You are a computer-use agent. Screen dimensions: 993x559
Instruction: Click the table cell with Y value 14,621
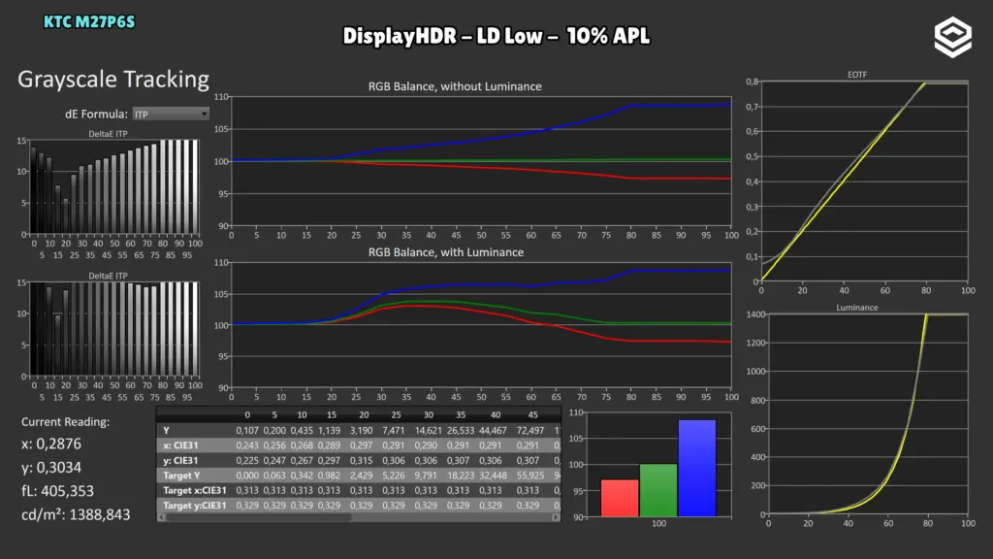pyautogui.click(x=428, y=430)
